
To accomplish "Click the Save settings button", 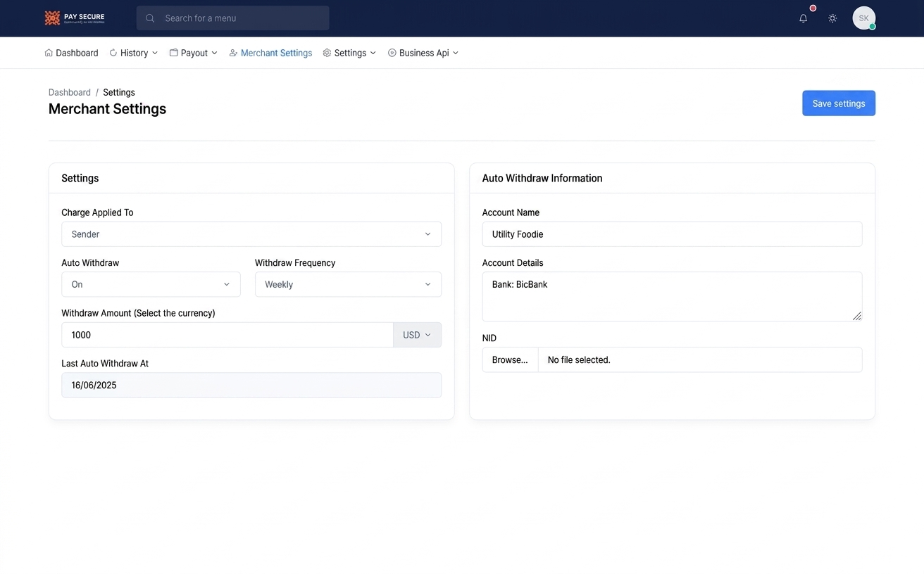I will click(839, 103).
